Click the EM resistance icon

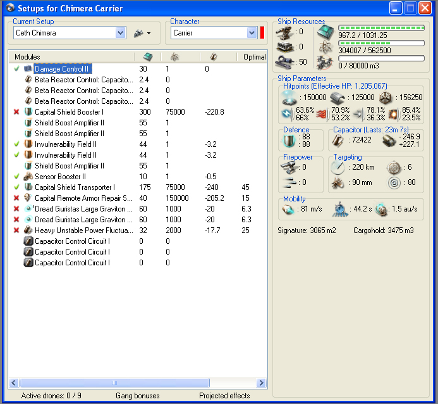pos(287,114)
